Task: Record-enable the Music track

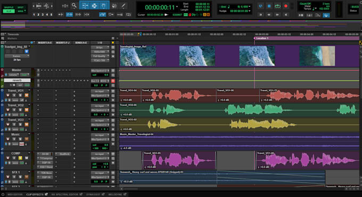Action: coord(8,139)
